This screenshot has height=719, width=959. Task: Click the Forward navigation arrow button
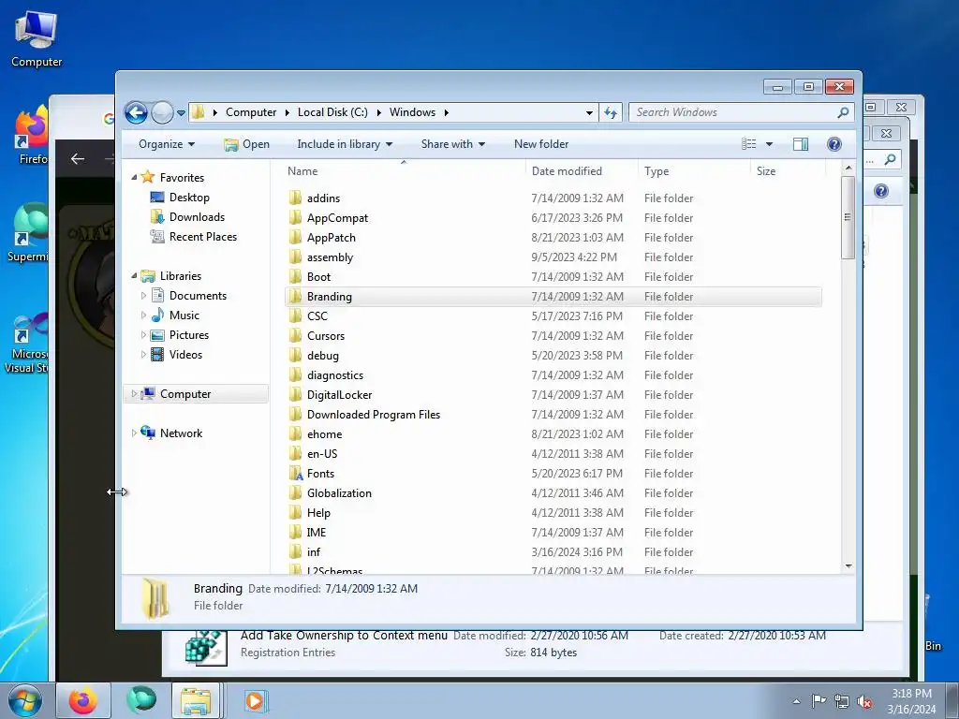[162, 112]
